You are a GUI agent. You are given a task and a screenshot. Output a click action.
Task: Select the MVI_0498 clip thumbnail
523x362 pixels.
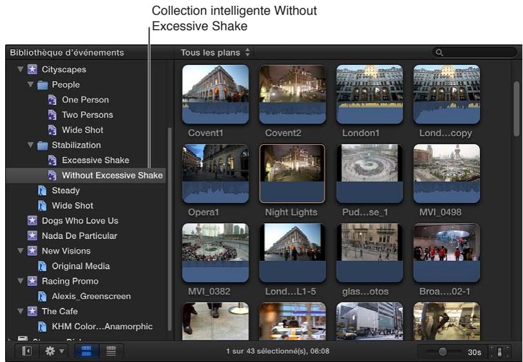point(446,173)
